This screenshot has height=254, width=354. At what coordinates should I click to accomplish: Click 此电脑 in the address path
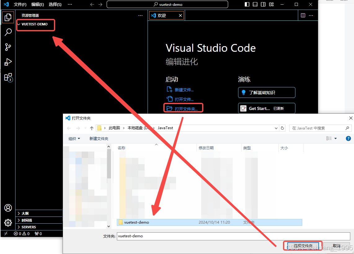(114, 128)
